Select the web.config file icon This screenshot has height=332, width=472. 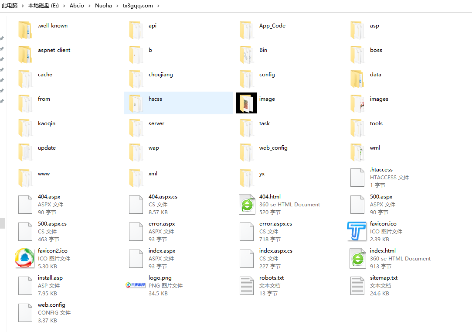pyautogui.click(x=25, y=313)
